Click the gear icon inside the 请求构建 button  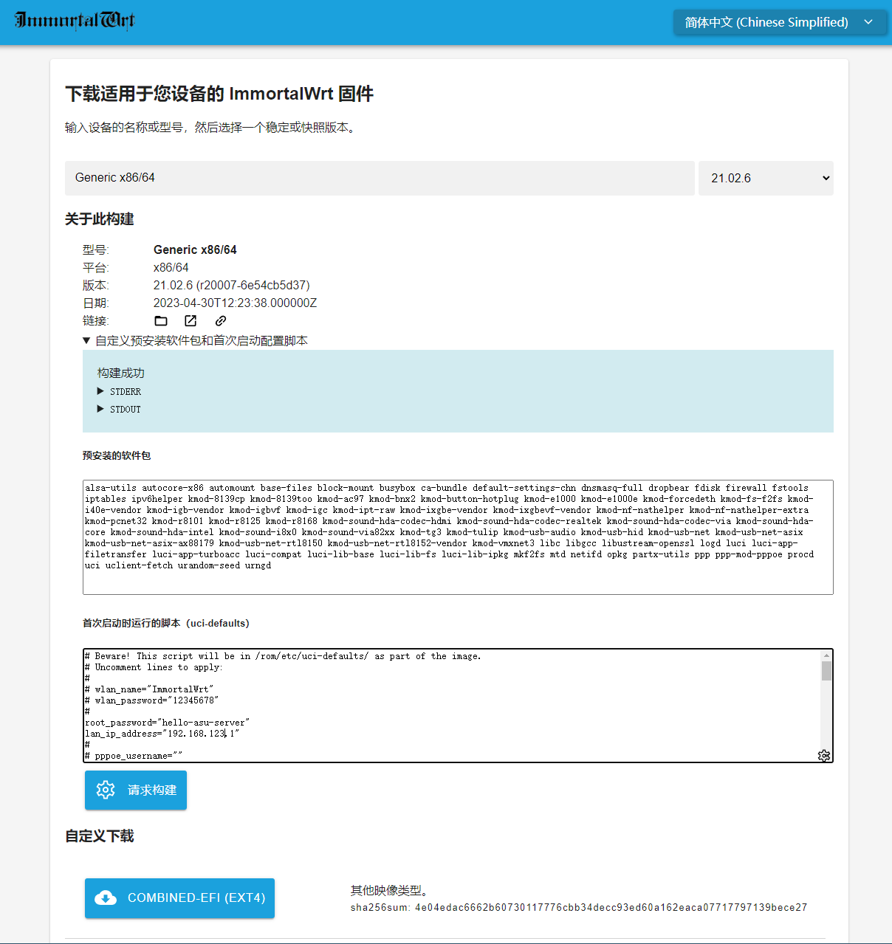click(106, 790)
